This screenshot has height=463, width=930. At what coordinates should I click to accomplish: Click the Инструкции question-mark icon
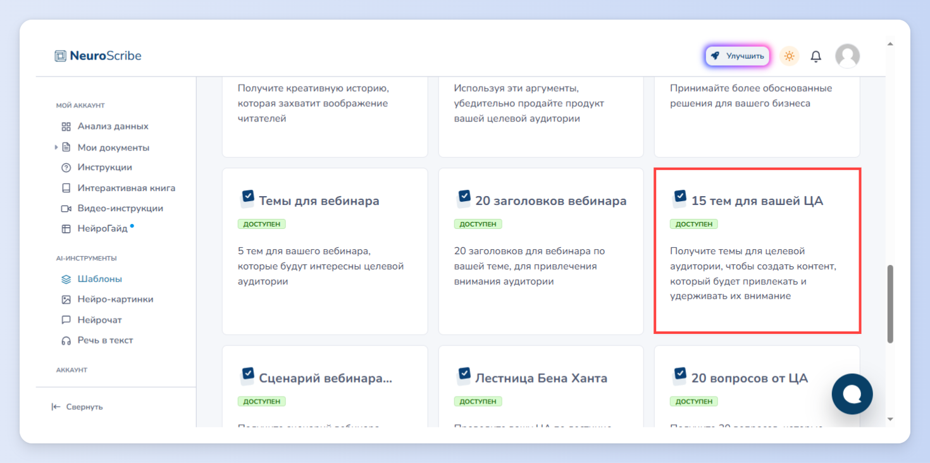pyautogui.click(x=66, y=168)
